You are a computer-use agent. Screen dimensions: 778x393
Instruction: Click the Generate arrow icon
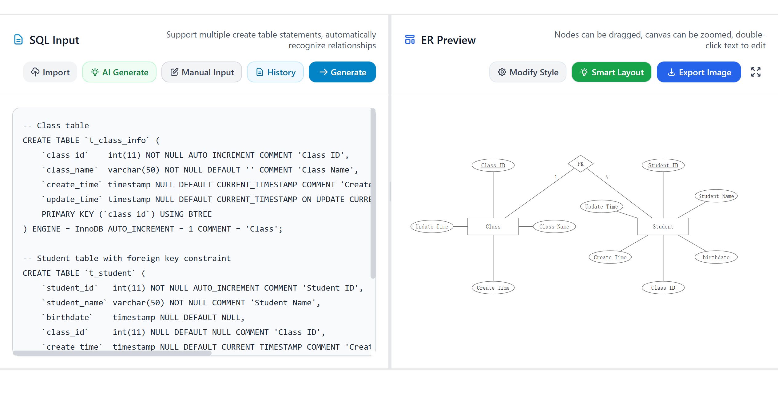point(324,72)
